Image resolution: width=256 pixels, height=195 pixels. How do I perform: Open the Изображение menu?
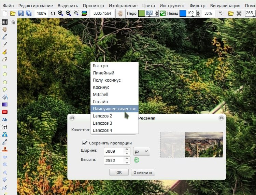click(x=123, y=5)
